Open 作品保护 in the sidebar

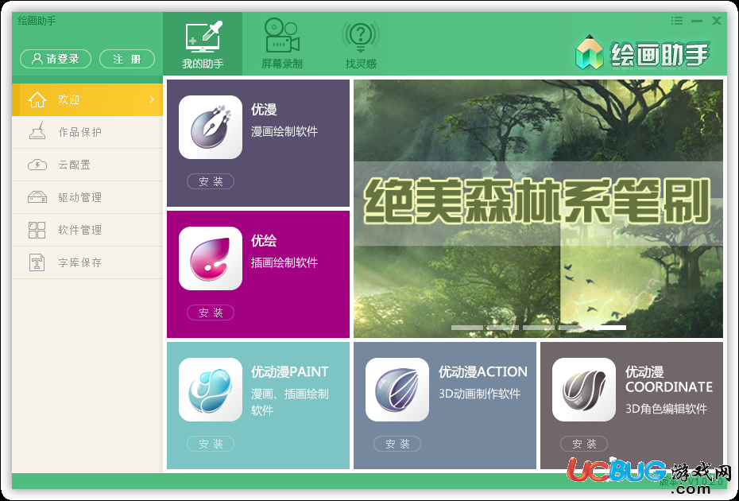tap(87, 132)
